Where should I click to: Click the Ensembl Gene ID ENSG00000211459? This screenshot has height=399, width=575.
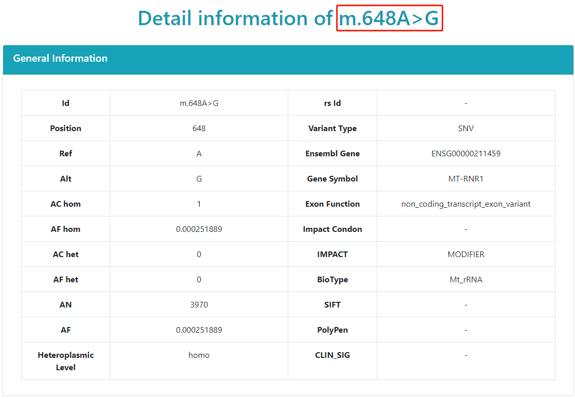(x=465, y=154)
